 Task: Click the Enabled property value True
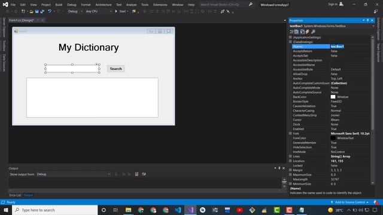click(x=334, y=129)
